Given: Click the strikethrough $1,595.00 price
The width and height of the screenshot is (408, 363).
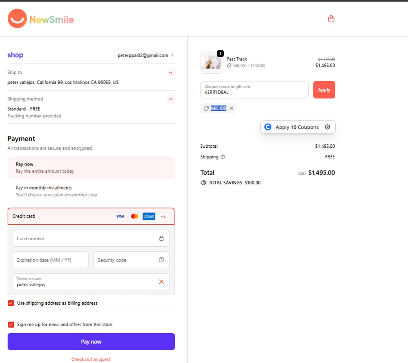Looking at the screenshot, I should (326, 59).
